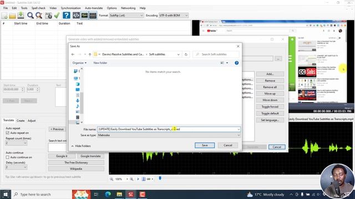Screen dimensions: 355x199
Task: Switch to the Create tab
Action: pyautogui.click(x=21, y=121)
